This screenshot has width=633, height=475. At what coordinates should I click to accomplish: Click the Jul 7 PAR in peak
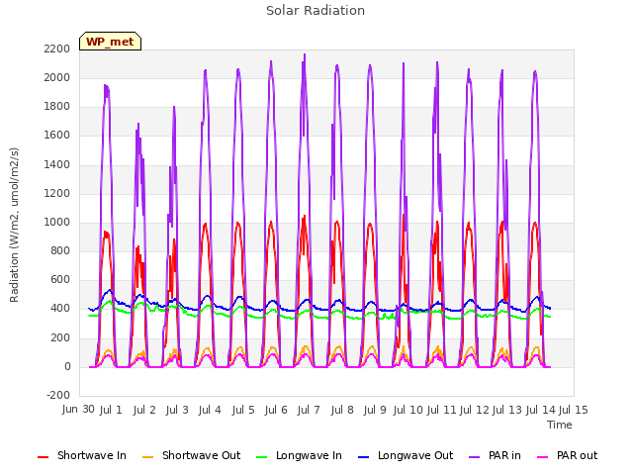point(305,54)
